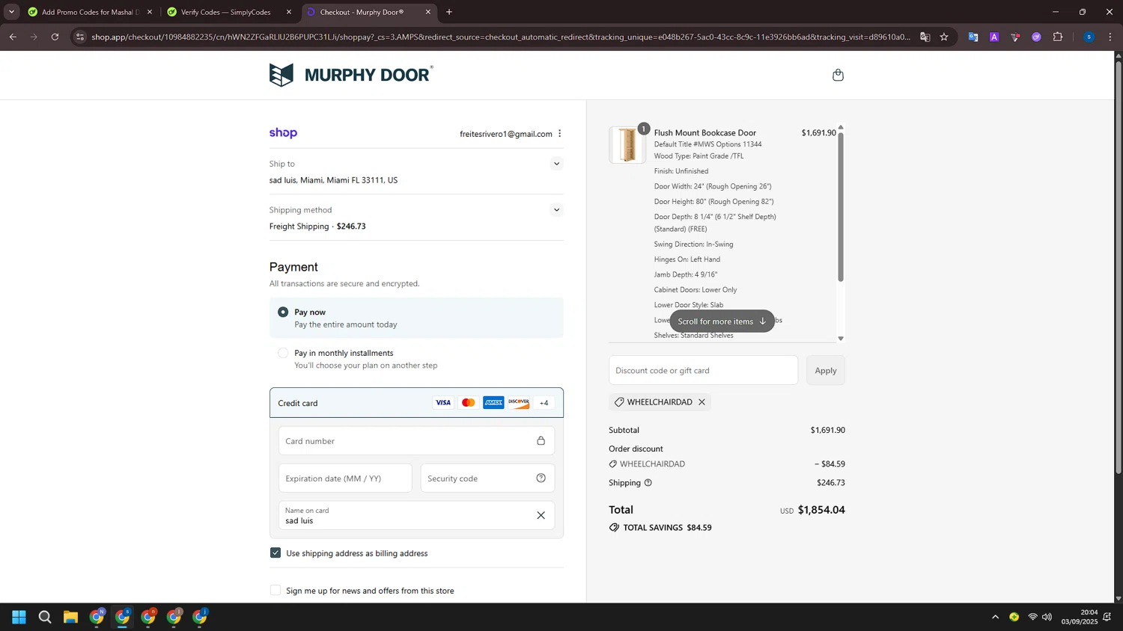Go back to the previous page
Viewport: 1123px width, 631px height.
[x=13, y=37]
